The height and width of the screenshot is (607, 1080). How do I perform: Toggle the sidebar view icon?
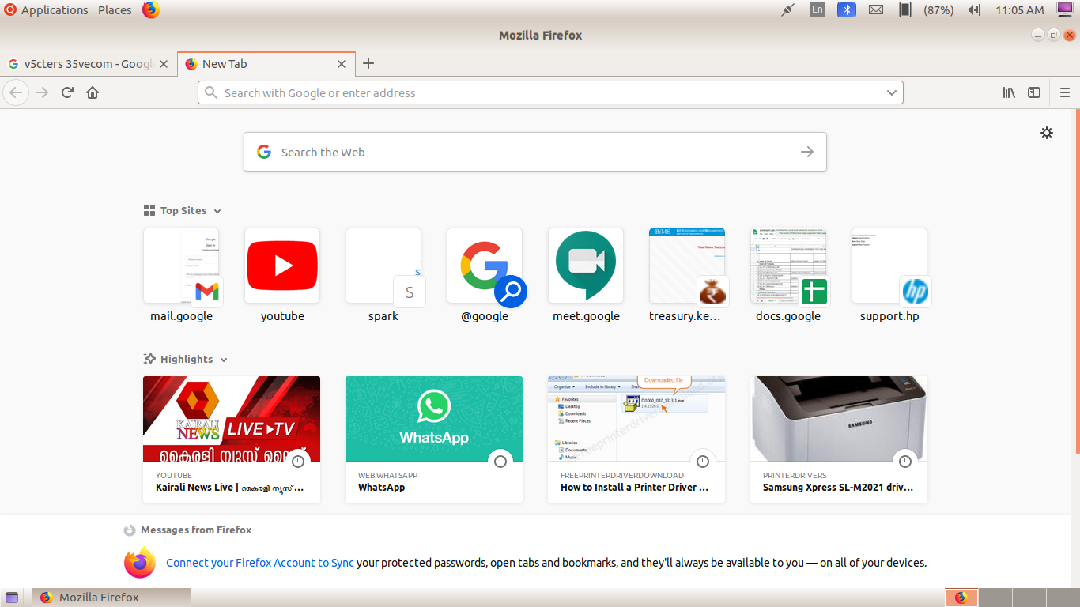[x=1033, y=92]
